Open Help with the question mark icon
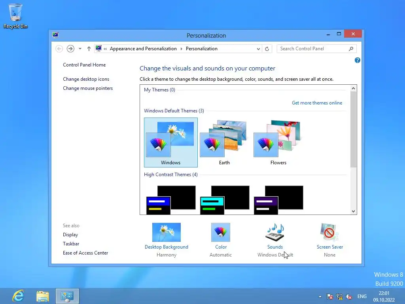Screen dimensions: 405x304 (x=358, y=60)
